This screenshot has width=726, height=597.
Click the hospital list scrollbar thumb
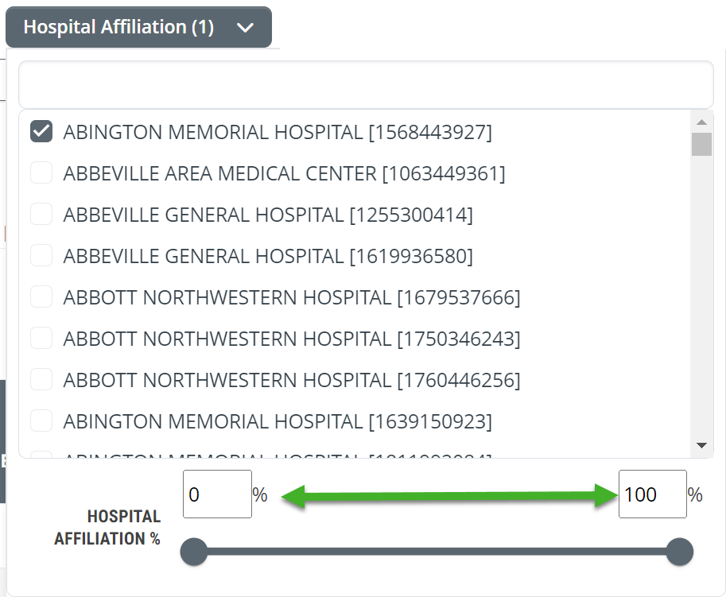point(701,145)
